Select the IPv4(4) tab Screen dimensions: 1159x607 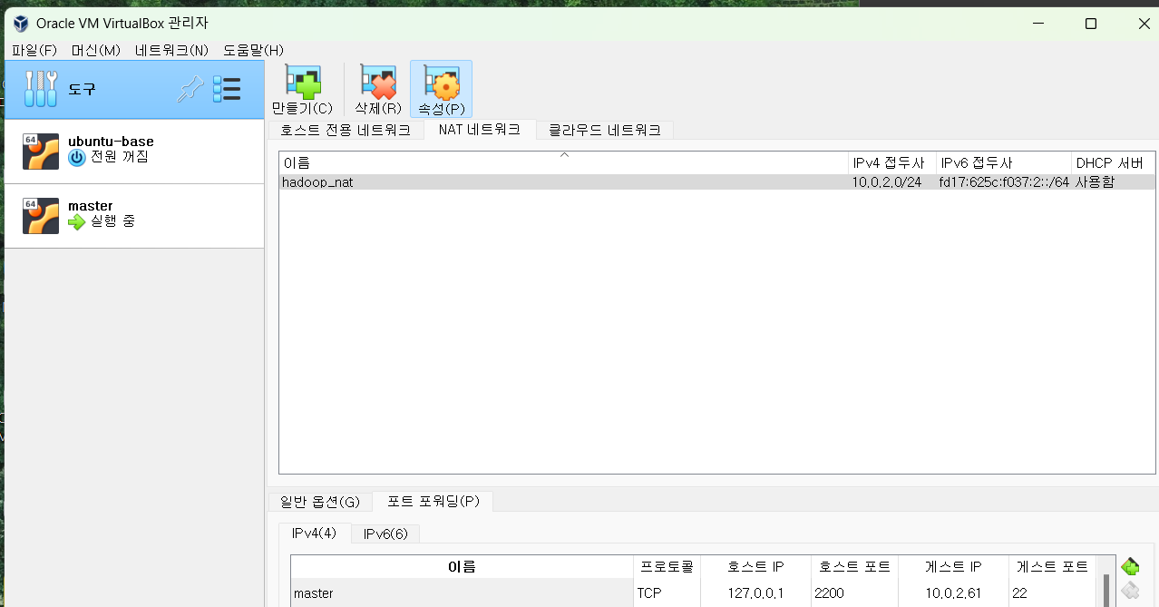[314, 533]
